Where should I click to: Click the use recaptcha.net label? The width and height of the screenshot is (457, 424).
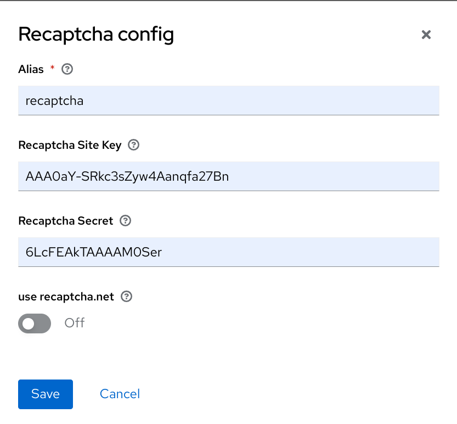pyautogui.click(x=66, y=297)
